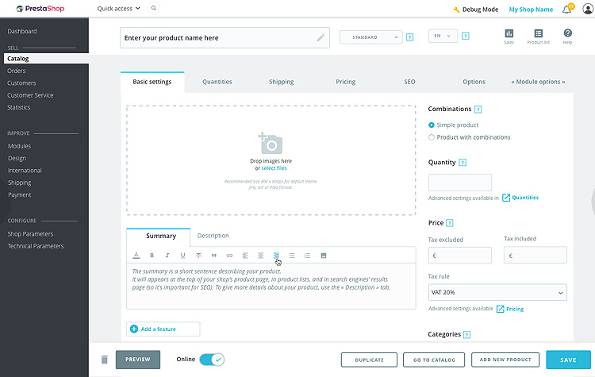The height and width of the screenshot is (377, 595).
Task: Switch to the Quantities tab
Action: tap(217, 82)
